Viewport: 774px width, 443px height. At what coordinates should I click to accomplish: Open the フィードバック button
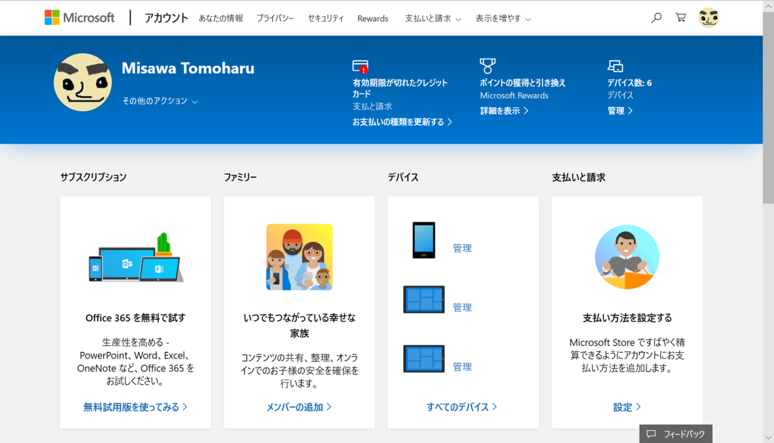(x=676, y=434)
